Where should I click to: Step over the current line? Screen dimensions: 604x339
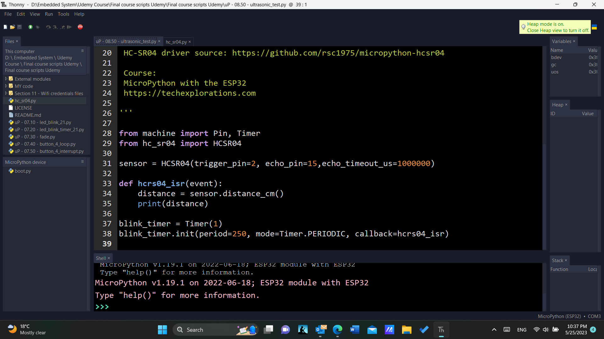click(48, 27)
